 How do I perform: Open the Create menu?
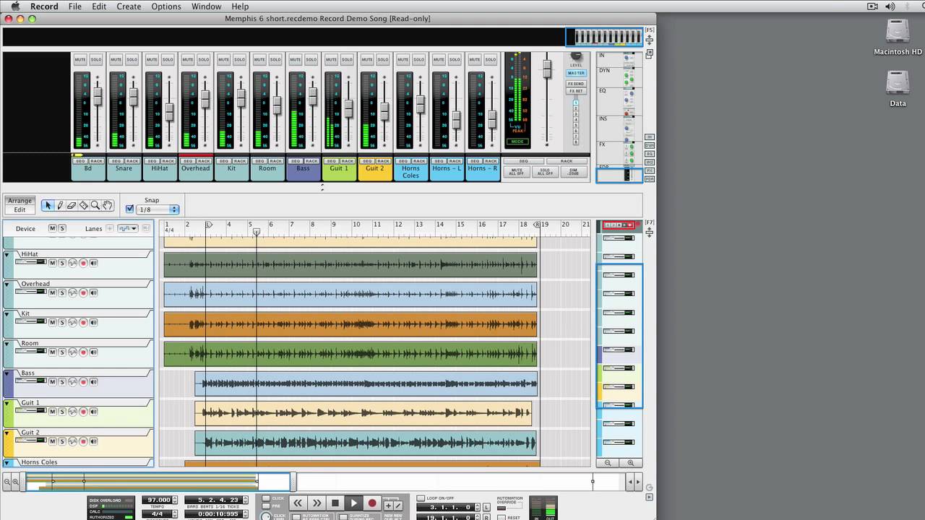pyautogui.click(x=129, y=6)
